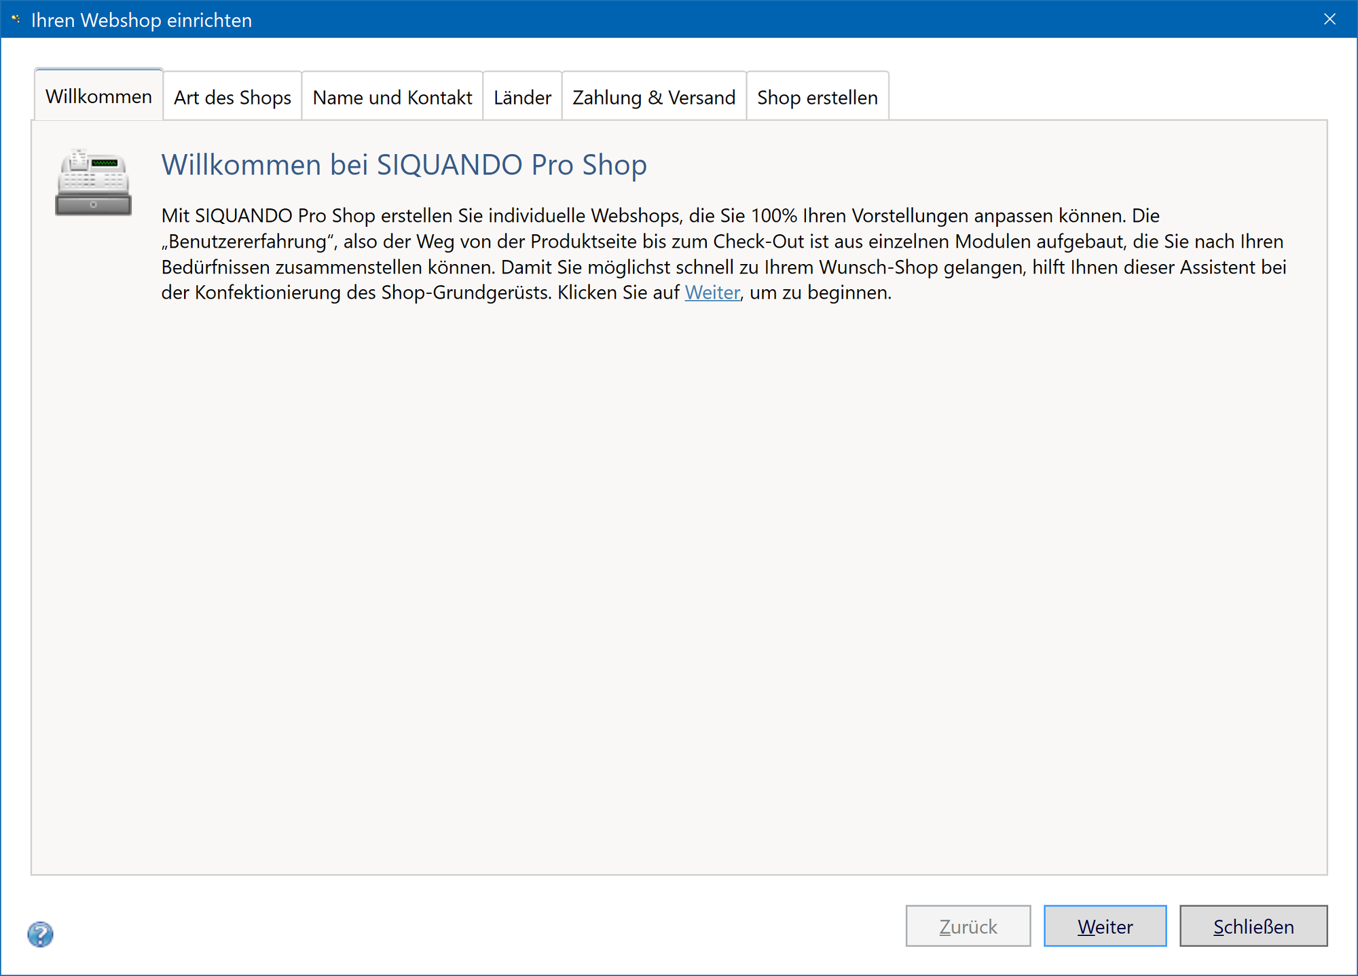1358x976 pixels.
Task: Switch to the Shop erstellen tab
Action: click(x=818, y=97)
